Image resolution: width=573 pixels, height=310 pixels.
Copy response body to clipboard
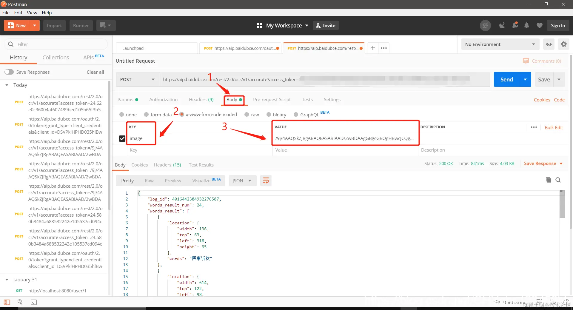point(549,180)
